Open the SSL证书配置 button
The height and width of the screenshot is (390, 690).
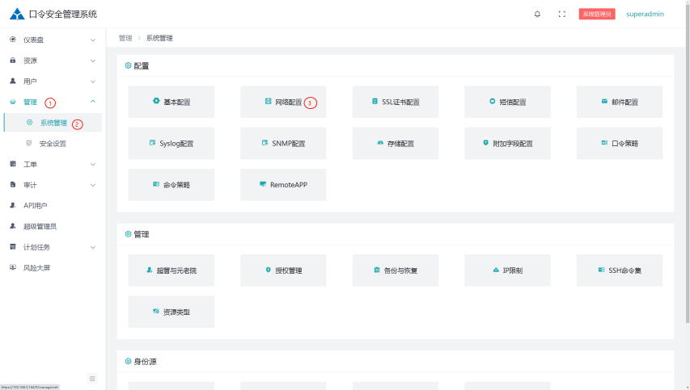pos(395,103)
